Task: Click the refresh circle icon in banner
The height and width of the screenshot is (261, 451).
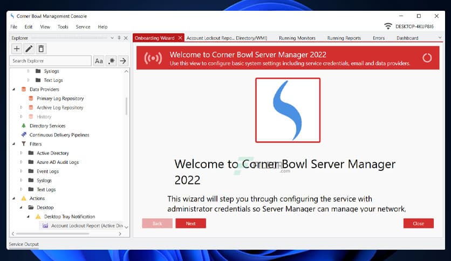Action: point(427,58)
